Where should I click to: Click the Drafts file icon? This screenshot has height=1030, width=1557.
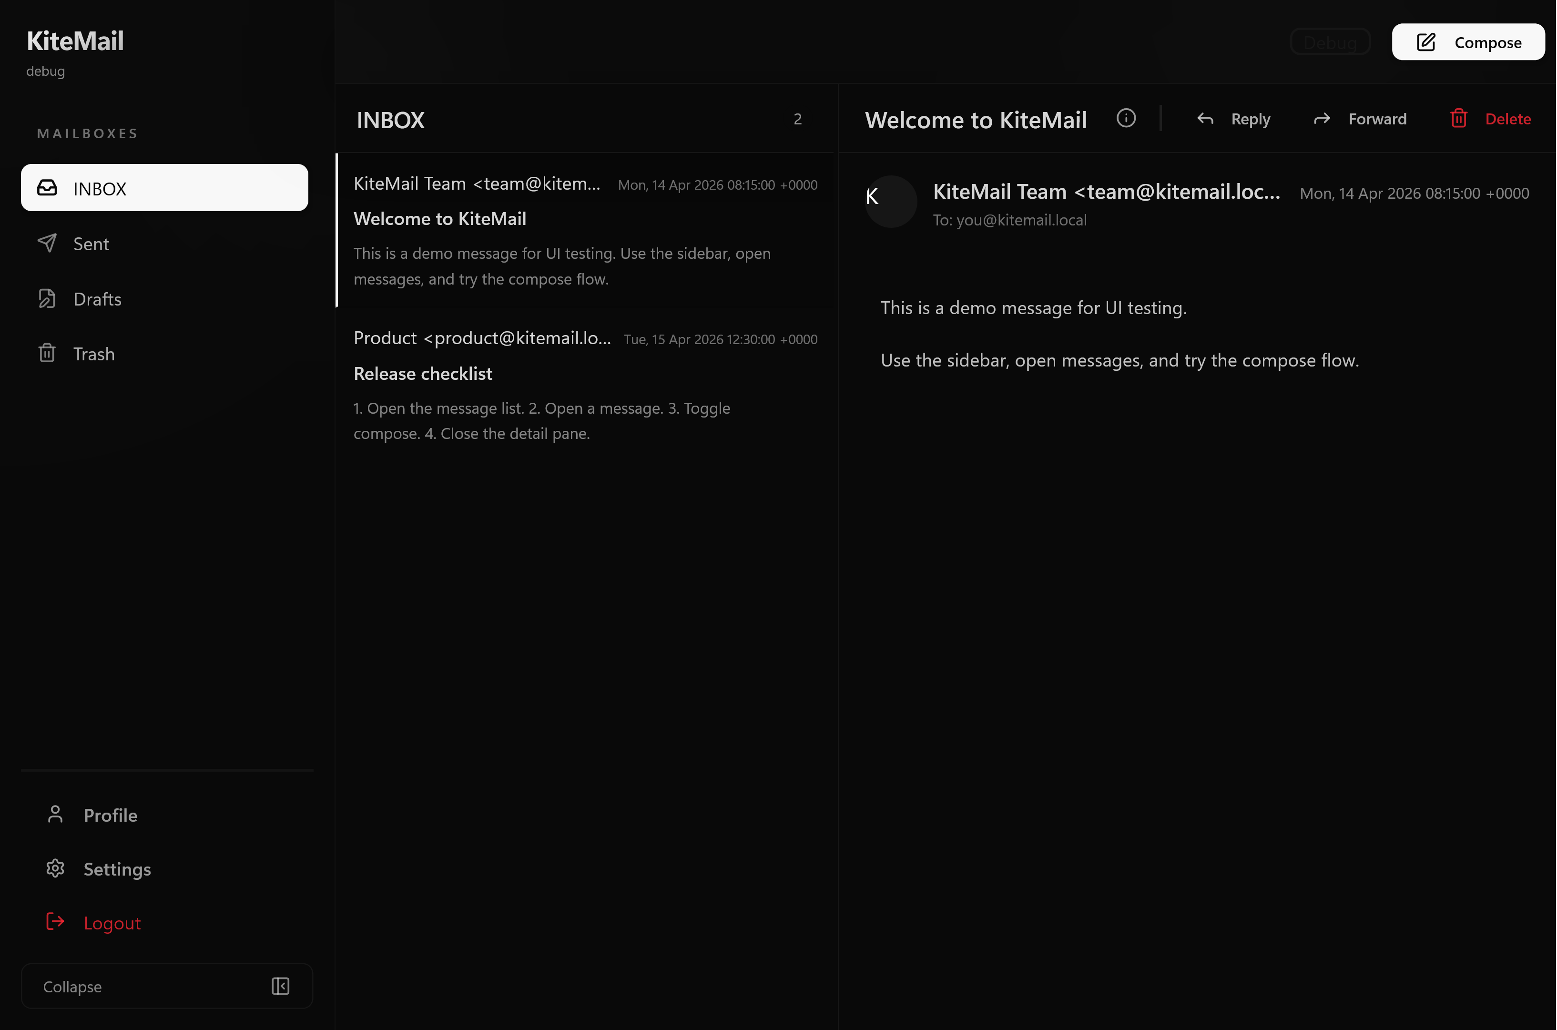(x=47, y=298)
